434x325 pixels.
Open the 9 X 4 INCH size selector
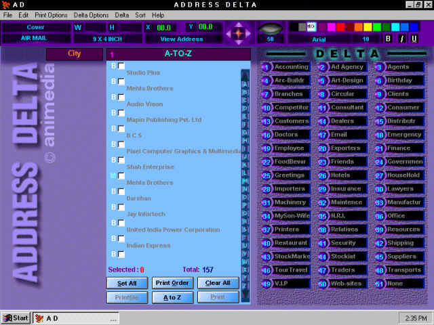[107, 39]
